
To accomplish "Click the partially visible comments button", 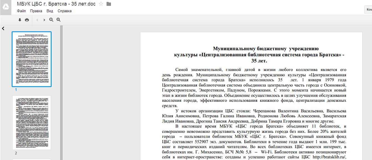I will 368,9.
